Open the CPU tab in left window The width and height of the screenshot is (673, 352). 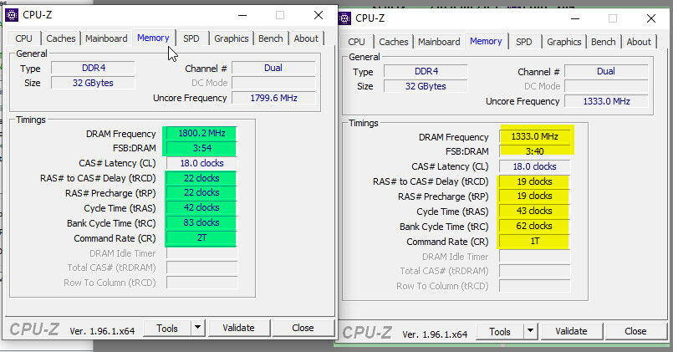click(x=23, y=38)
